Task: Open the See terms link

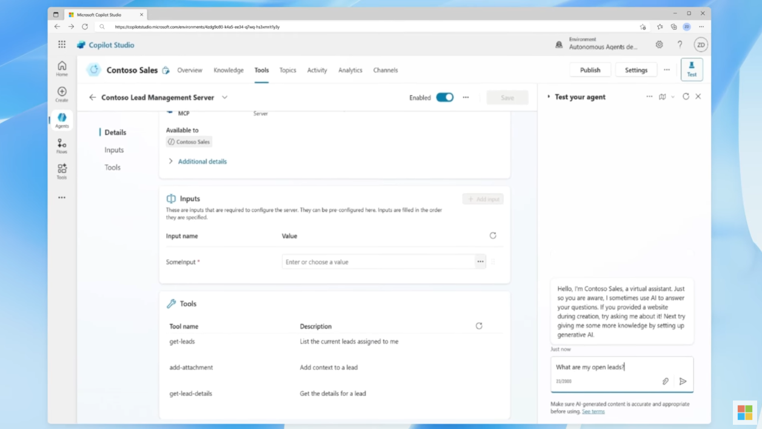Action: (x=593, y=411)
